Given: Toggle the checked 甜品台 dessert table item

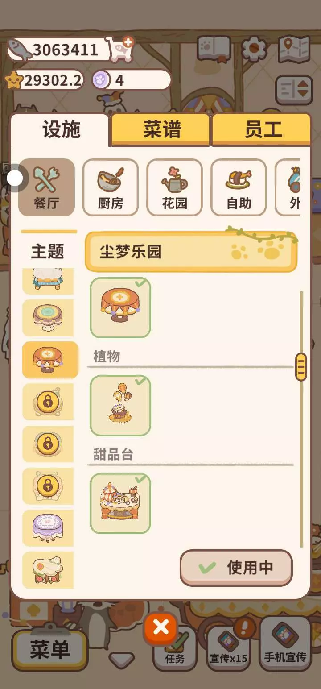Looking at the screenshot, I should 120,504.
